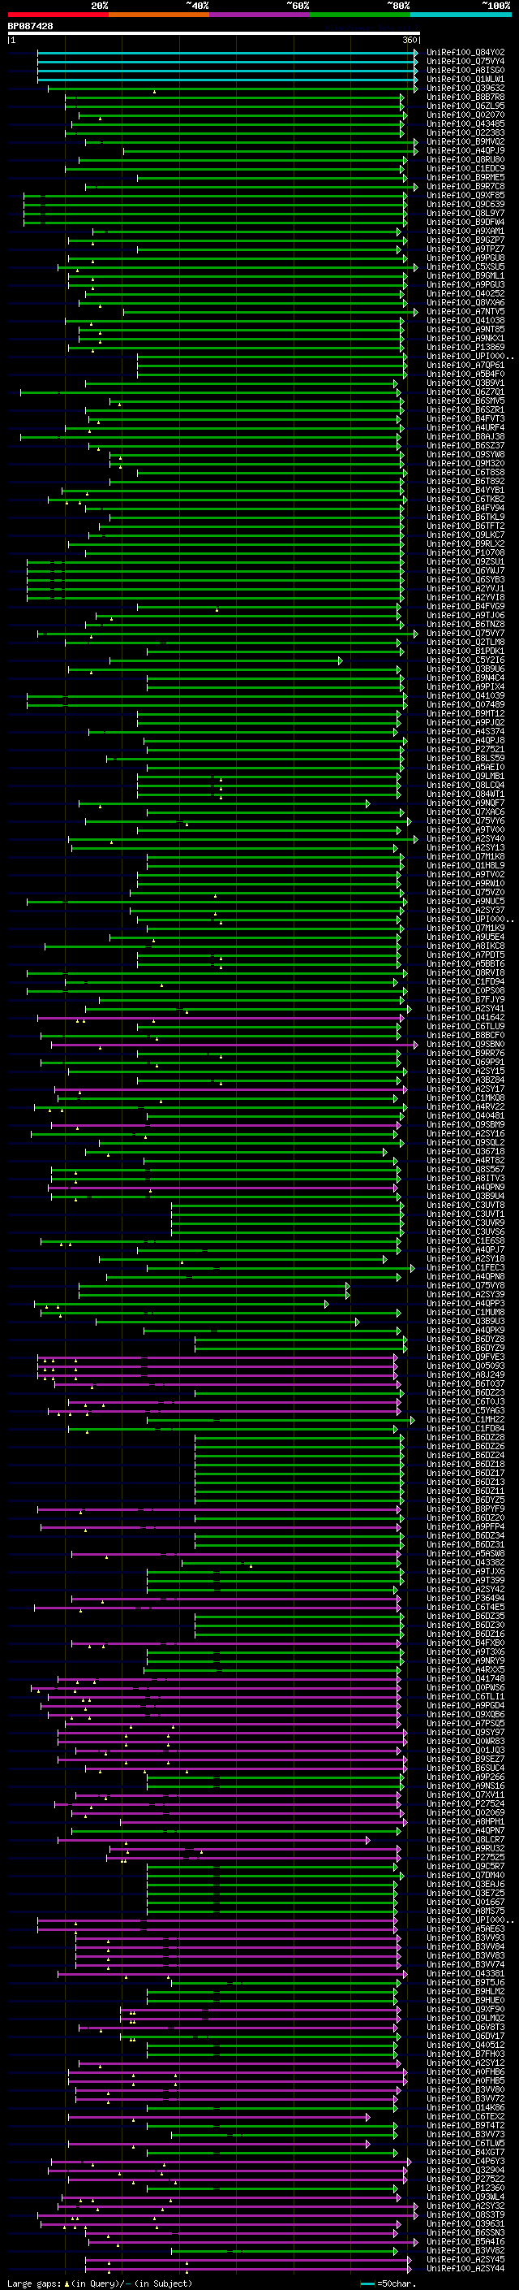Screen dimensions: 519x2290
Task: Open hit UniRef100_Q1WLW1
Action: click(465, 79)
